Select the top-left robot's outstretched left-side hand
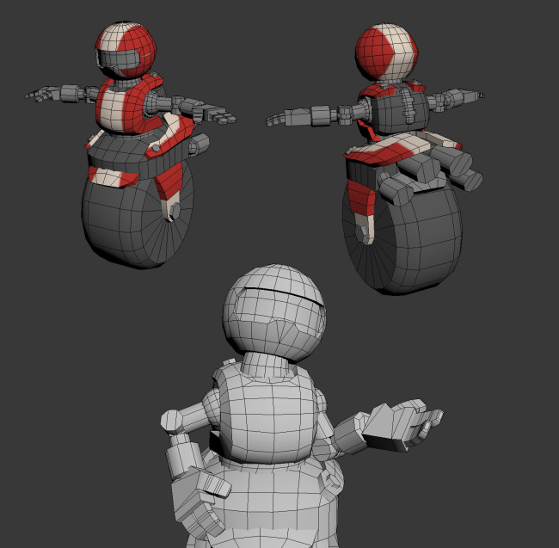 (x=43, y=94)
